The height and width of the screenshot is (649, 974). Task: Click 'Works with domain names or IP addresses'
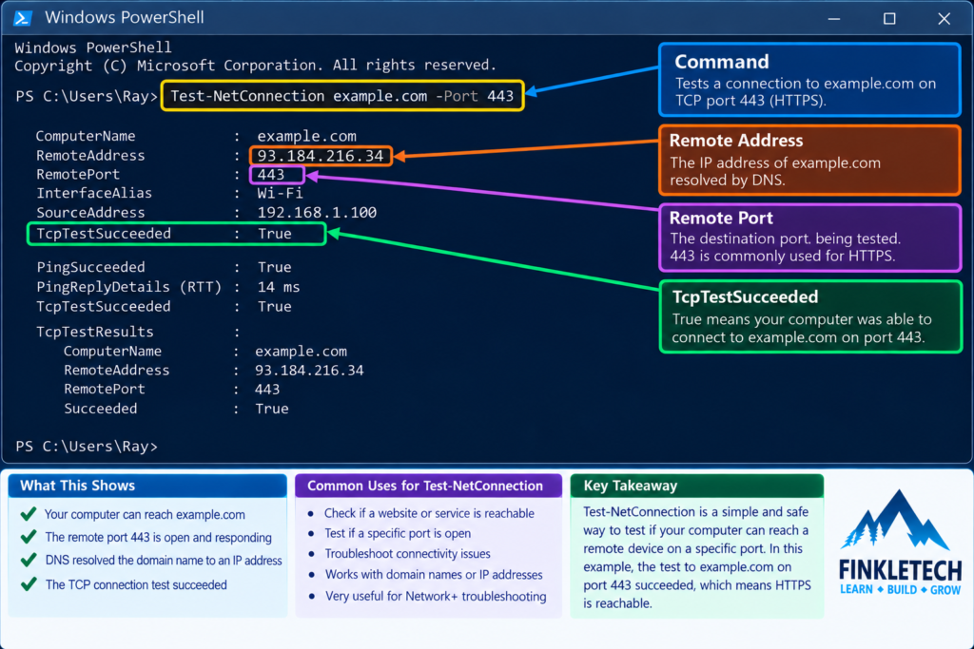click(434, 575)
